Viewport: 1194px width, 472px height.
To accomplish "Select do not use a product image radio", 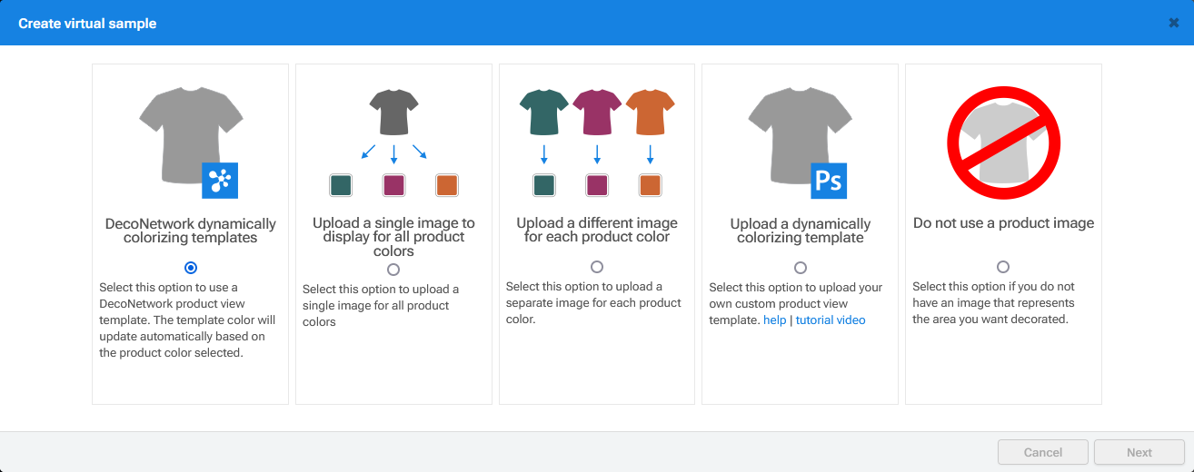I will coord(1003,267).
